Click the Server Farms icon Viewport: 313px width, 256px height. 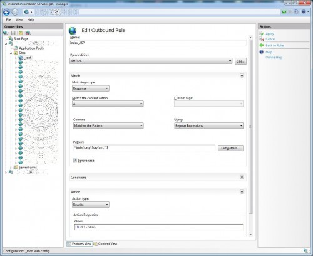(16, 168)
